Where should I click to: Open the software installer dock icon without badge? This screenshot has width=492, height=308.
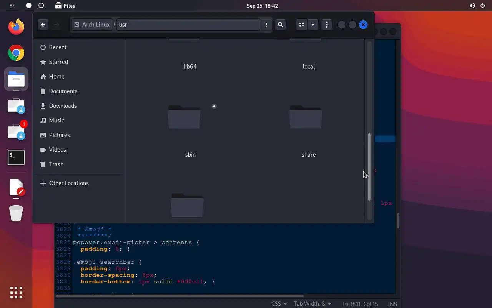tap(16, 106)
